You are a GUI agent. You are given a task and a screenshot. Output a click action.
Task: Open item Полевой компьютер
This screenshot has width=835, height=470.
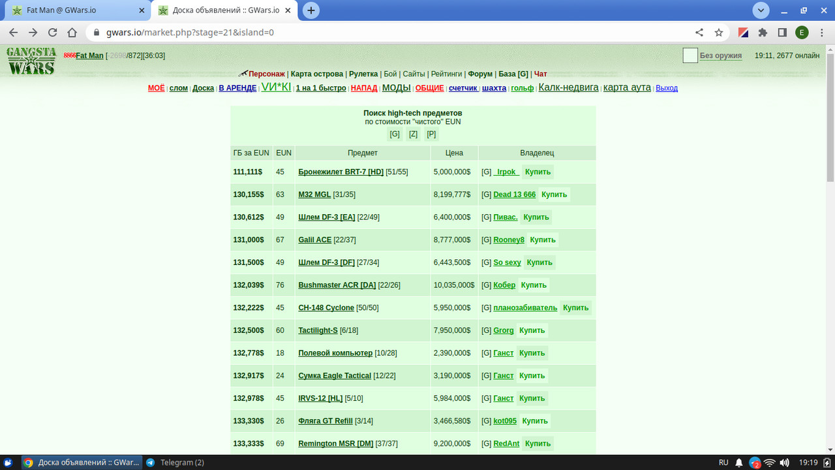click(x=335, y=352)
